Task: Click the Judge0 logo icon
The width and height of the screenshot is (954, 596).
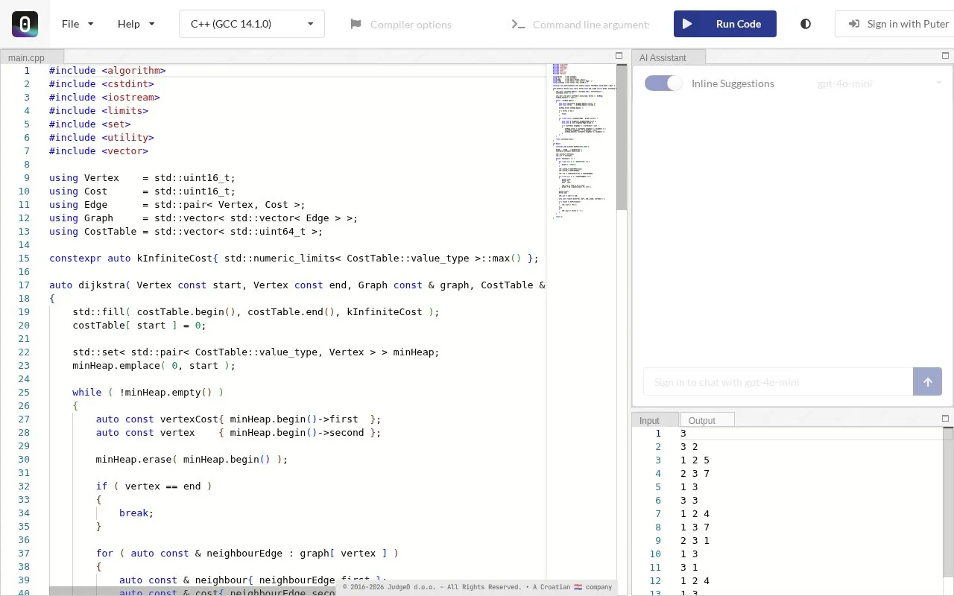Action: click(25, 24)
